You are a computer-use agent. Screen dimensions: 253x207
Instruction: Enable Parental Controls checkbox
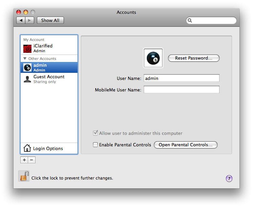click(x=95, y=145)
